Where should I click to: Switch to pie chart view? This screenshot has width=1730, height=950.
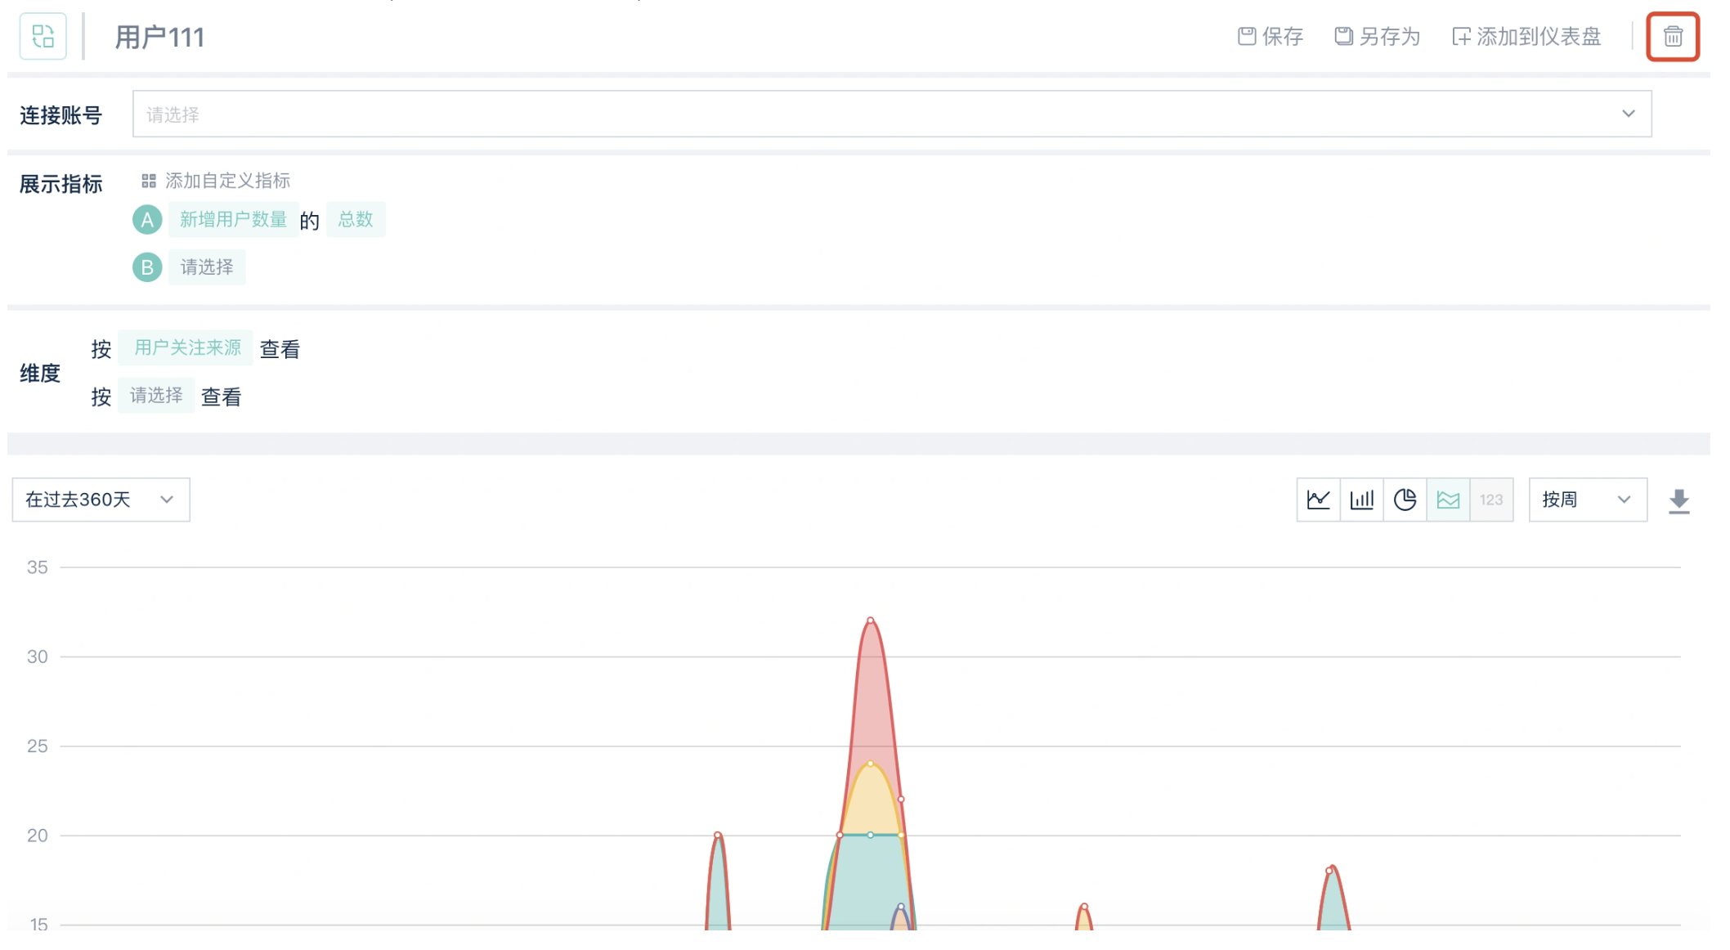coord(1405,500)
